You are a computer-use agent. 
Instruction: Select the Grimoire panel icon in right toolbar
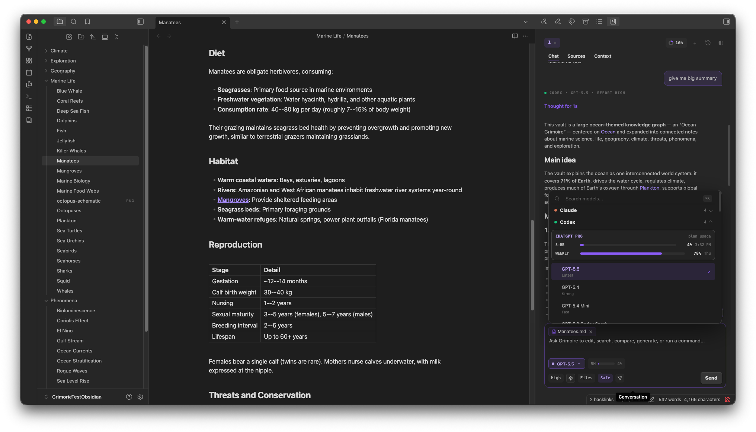point(613,22)
